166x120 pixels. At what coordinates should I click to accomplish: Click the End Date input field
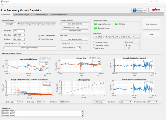pyautogui.click(x=19, y=39)
